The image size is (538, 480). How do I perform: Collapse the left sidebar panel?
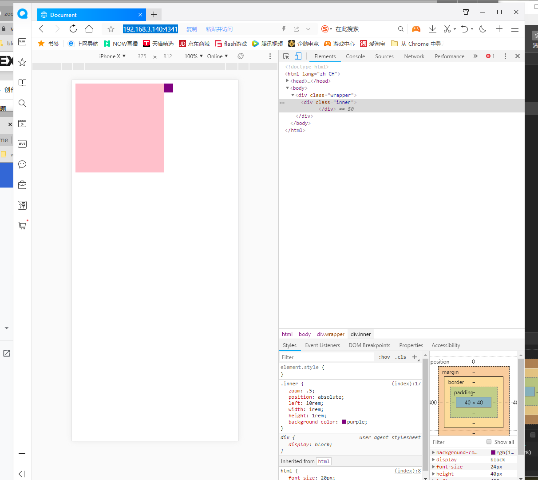click(22, 474)
